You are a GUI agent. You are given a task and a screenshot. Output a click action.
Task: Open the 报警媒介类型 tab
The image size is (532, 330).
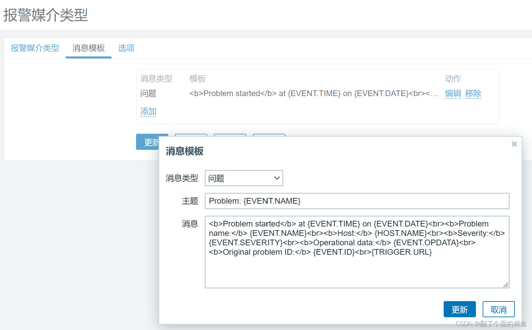tap(35, 48)
